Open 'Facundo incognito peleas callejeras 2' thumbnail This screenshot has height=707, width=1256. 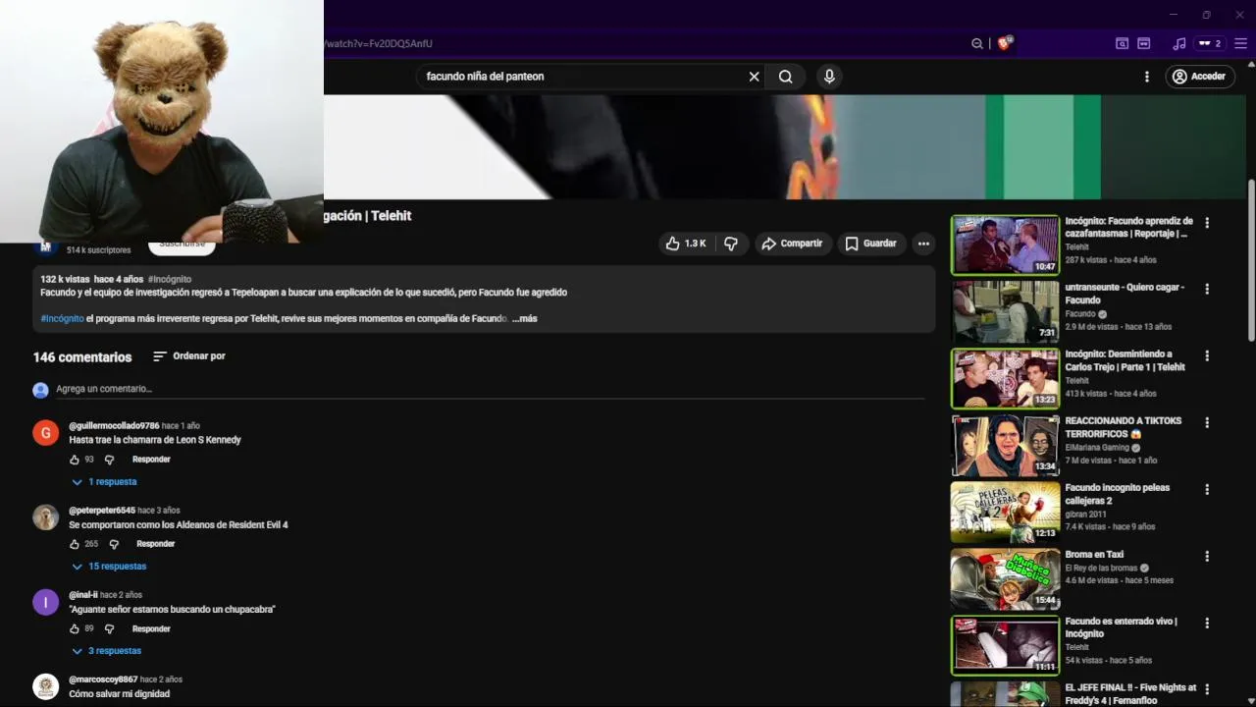1005,512
